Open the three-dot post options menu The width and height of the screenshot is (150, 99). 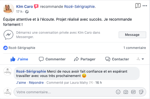pyautogui.click(x=145, y=6)
